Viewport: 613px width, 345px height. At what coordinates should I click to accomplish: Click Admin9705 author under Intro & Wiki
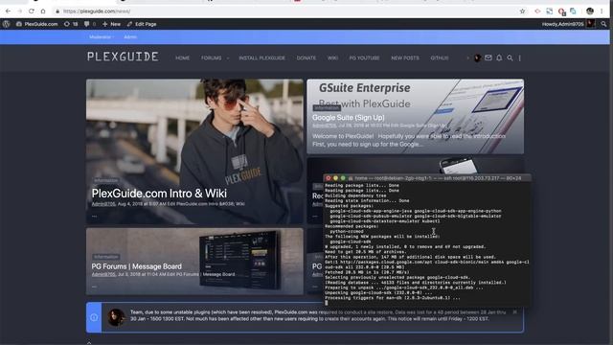point(103,204)
